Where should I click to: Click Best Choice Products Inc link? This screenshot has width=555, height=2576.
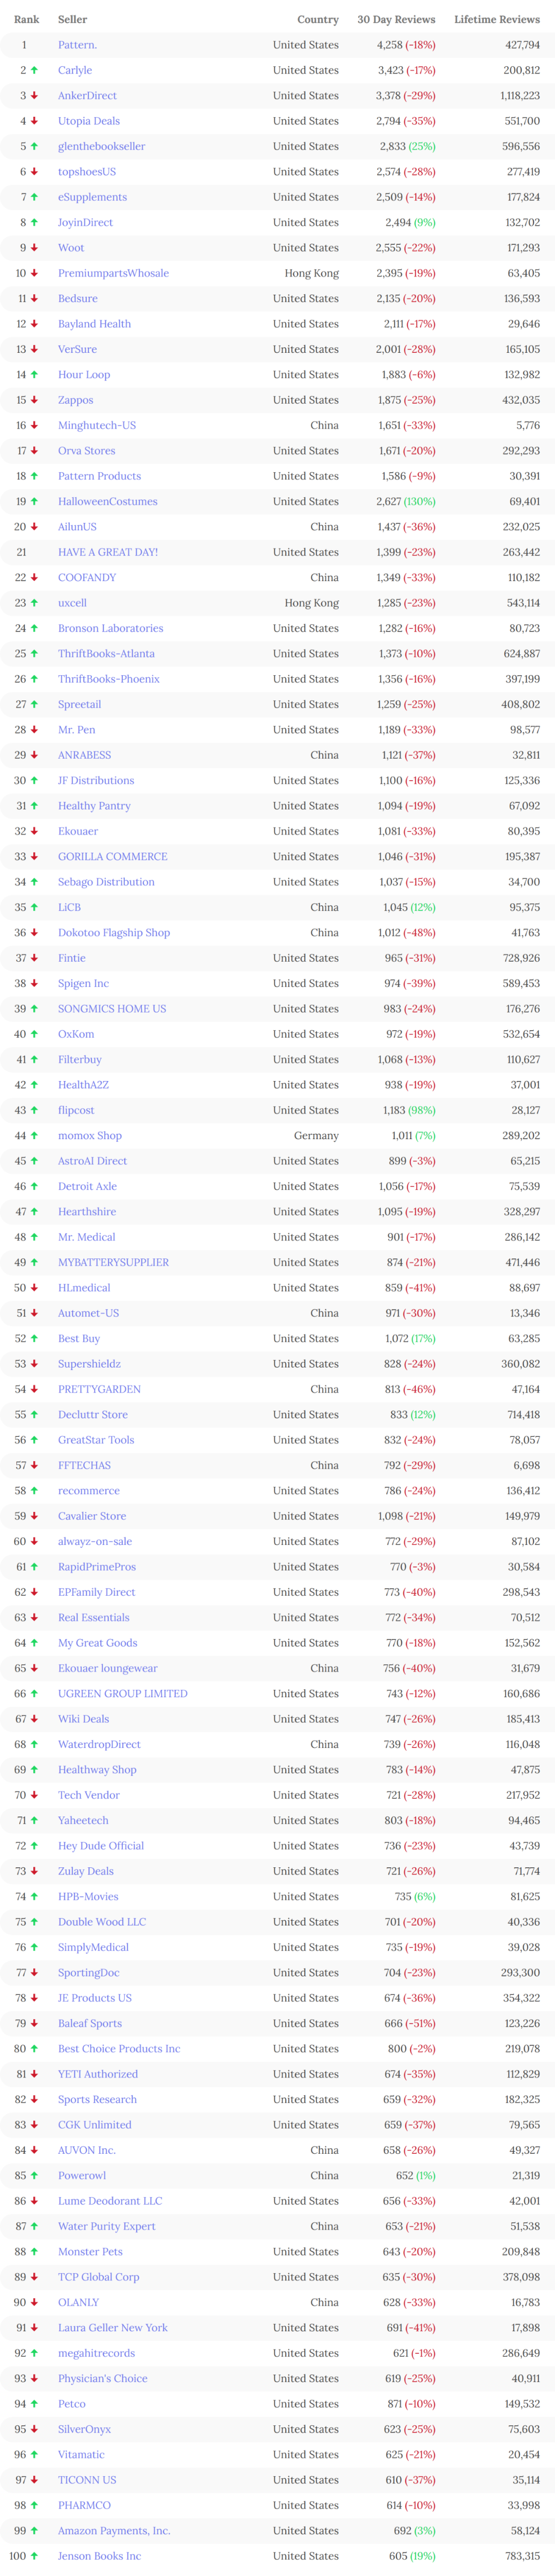click(119, 2049)
